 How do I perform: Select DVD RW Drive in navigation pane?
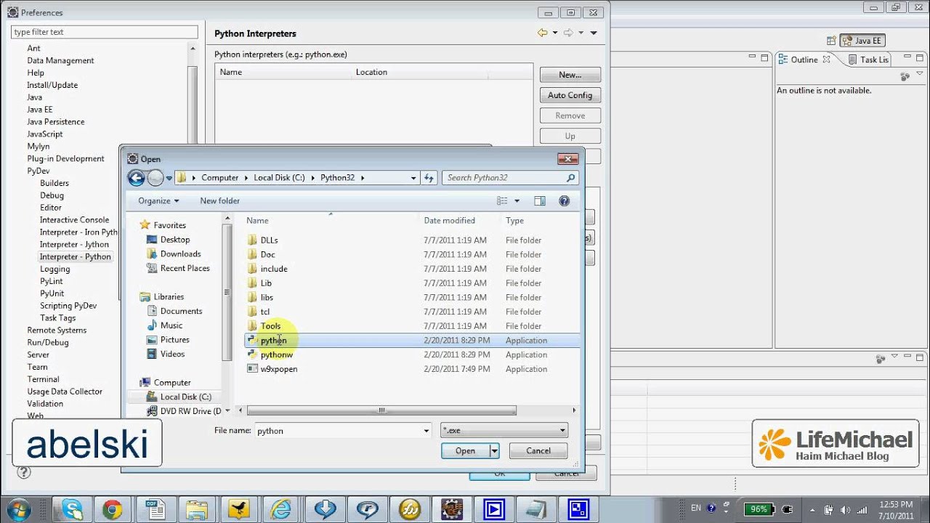click(x=190, y=411)
